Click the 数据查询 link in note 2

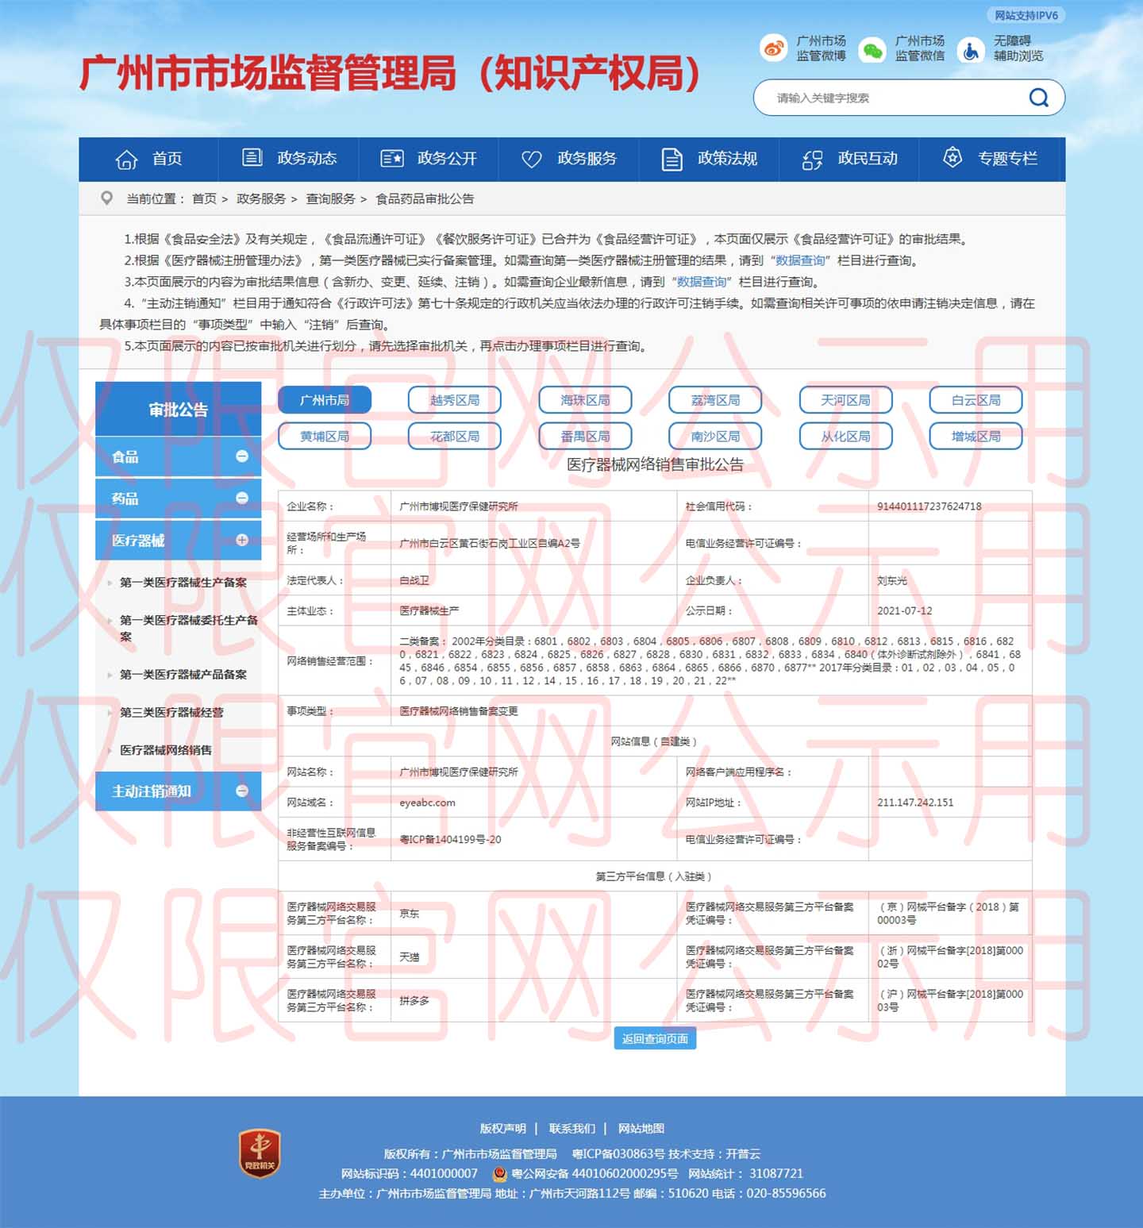(799, 260)
